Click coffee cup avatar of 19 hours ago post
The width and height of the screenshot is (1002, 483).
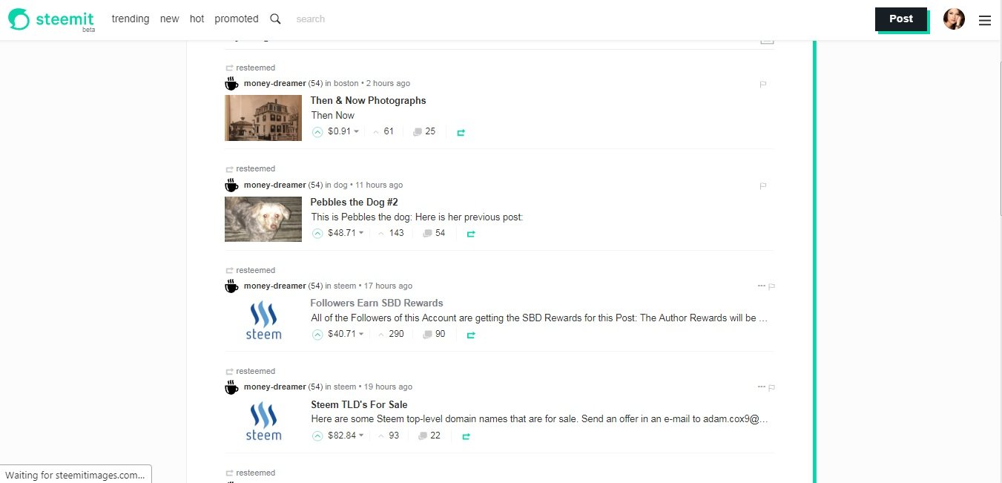[232, 387]
